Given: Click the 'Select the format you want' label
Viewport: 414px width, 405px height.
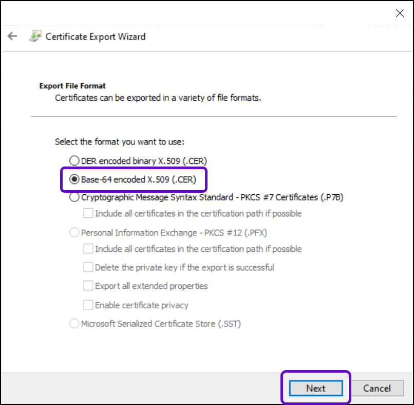Looking at the screenshot, I should click(119, 141).
